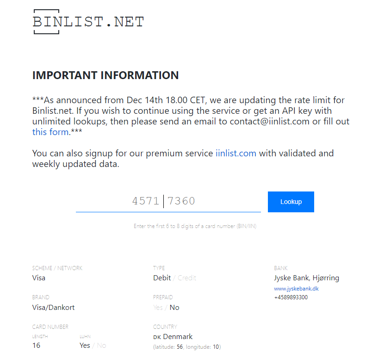Click the Jyske Bank, Hjørring name

(306, 278)
